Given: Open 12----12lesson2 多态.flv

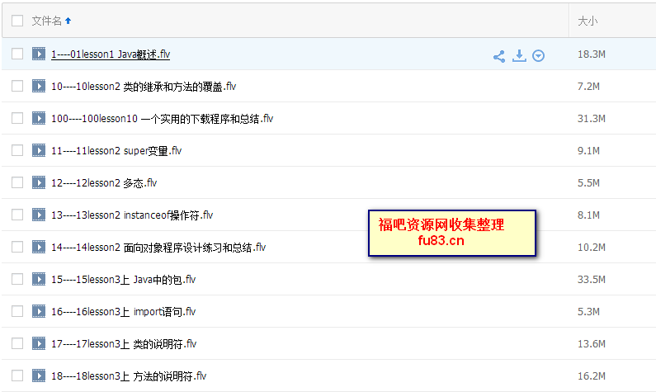Looking at the screenshot, I should coord(104,183).
